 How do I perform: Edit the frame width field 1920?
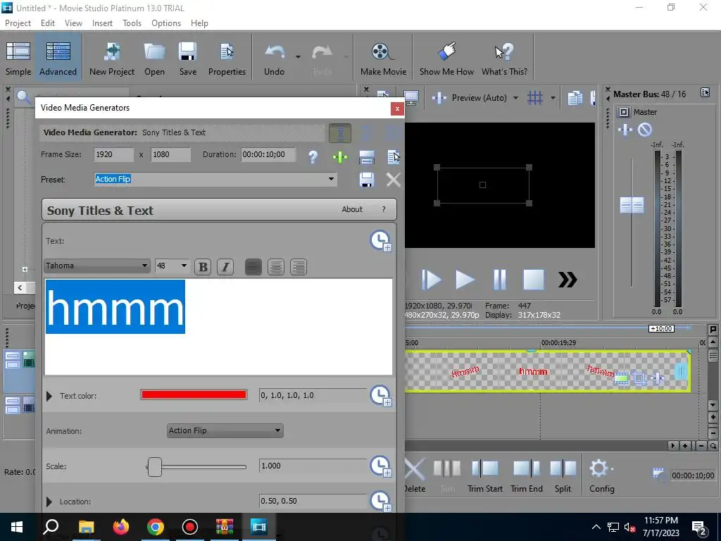(113, 154)
